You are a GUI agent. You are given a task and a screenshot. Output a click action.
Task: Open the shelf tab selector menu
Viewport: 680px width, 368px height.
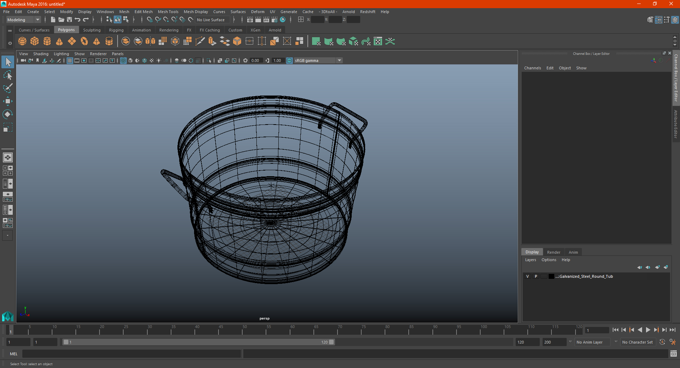(10, 31)
